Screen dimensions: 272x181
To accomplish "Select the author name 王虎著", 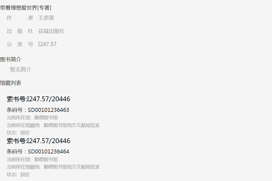I will click(46, 18).
